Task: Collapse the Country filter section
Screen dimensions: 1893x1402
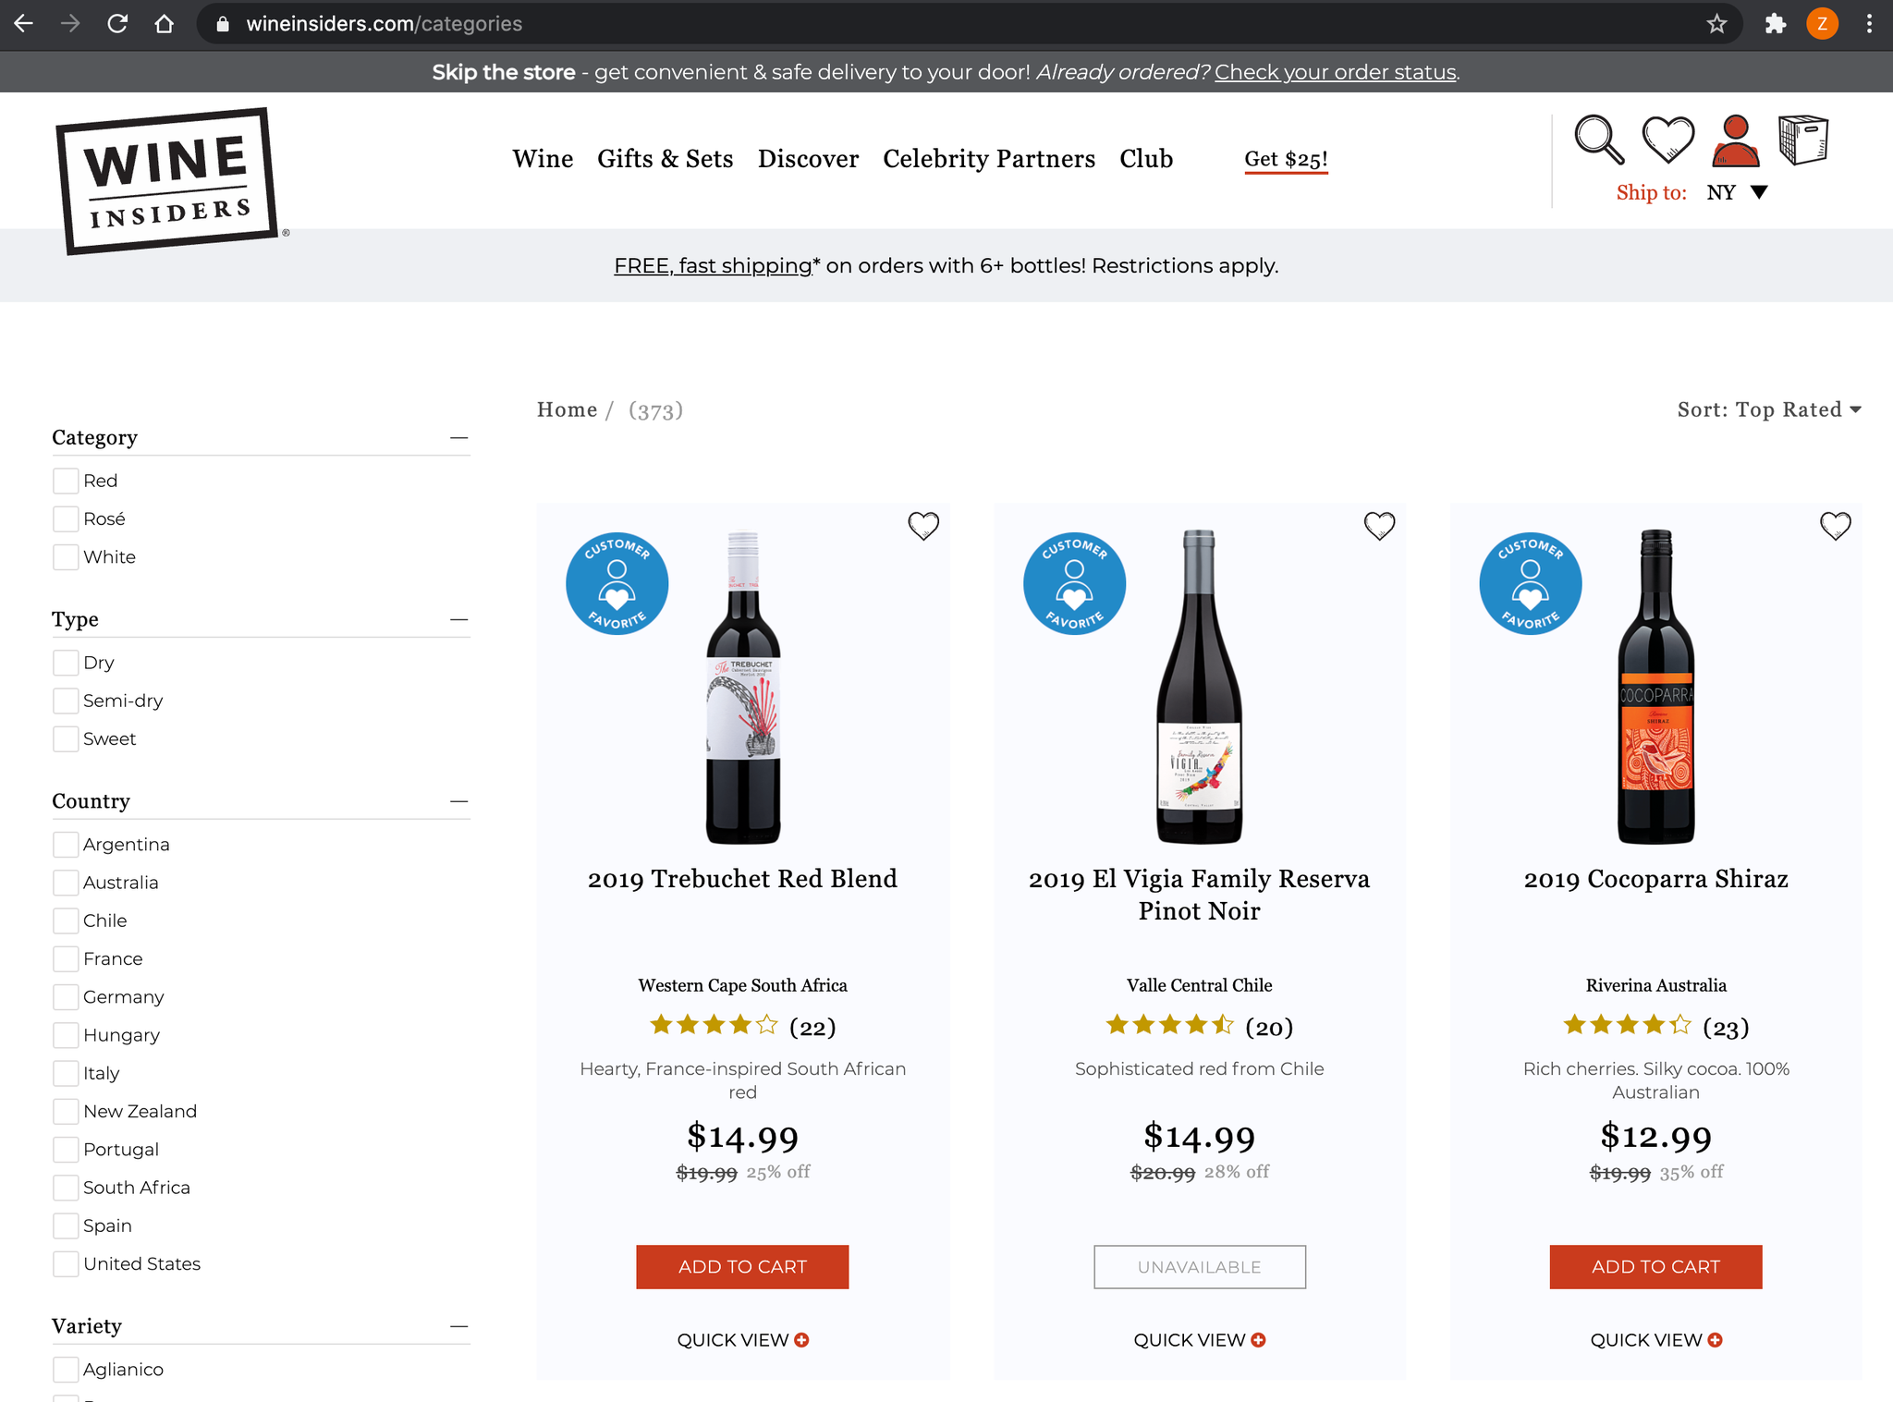Action: pos(458,801)
